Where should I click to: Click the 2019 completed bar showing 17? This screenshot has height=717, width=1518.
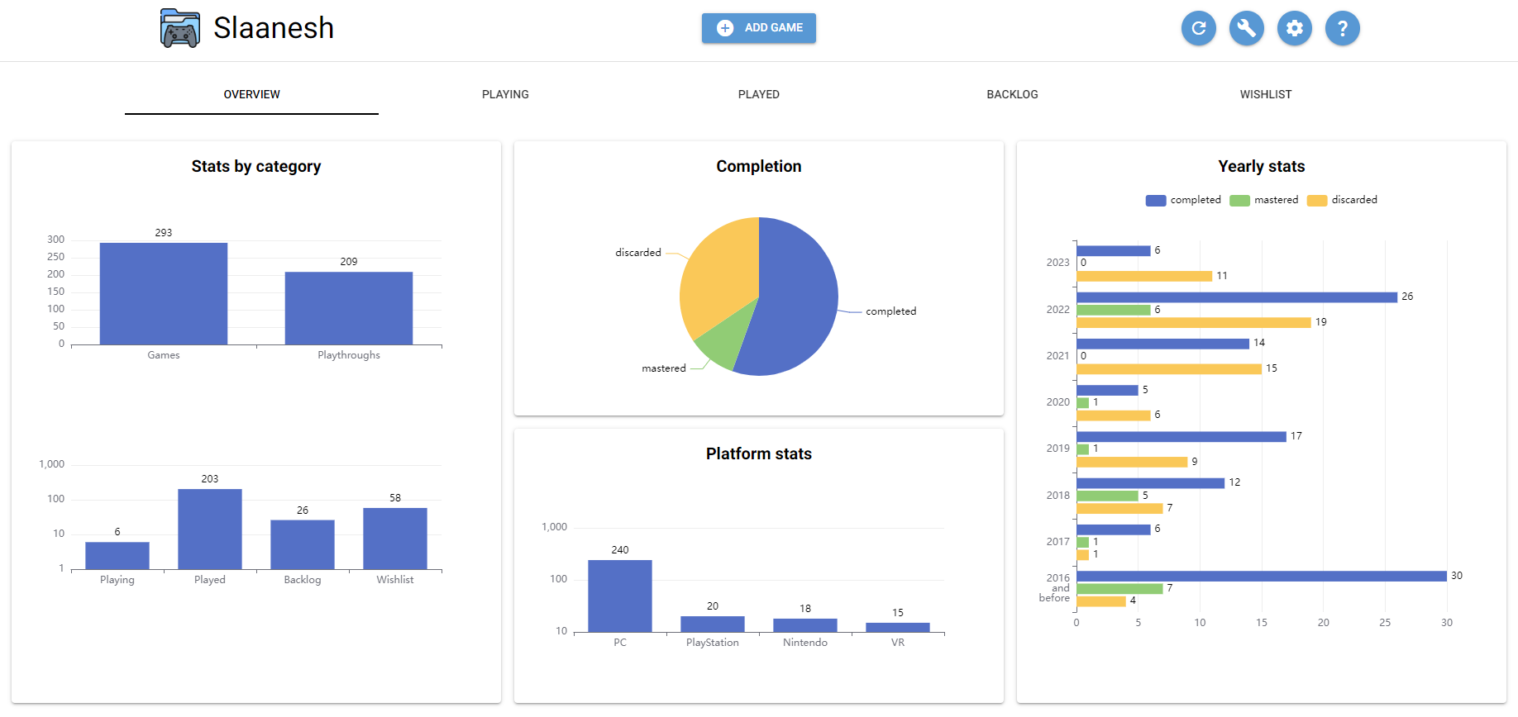click(x=1181, y=437)
